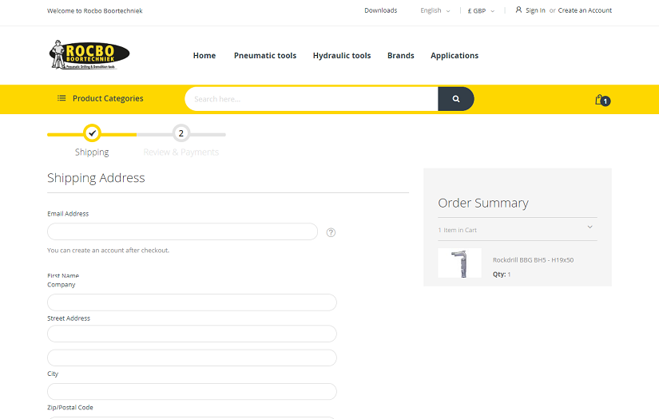Click the Review & Payments step label

[181, 152]
